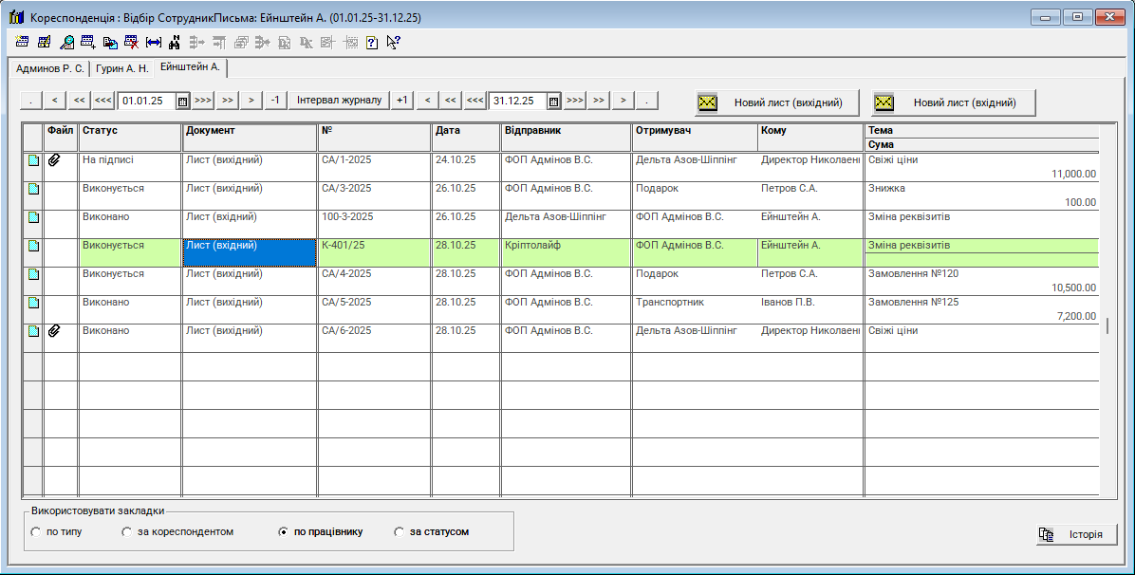
Task: Click the paperclip attachment icon in first row
Action: [x=54, y=160]
